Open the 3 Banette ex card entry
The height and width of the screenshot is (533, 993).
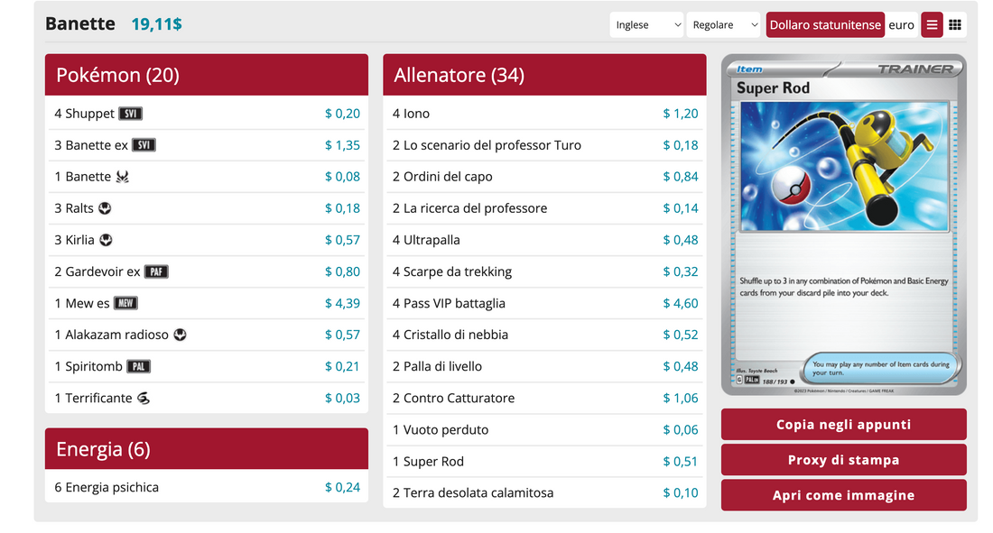pyautogui.click(x=207, y=145)
